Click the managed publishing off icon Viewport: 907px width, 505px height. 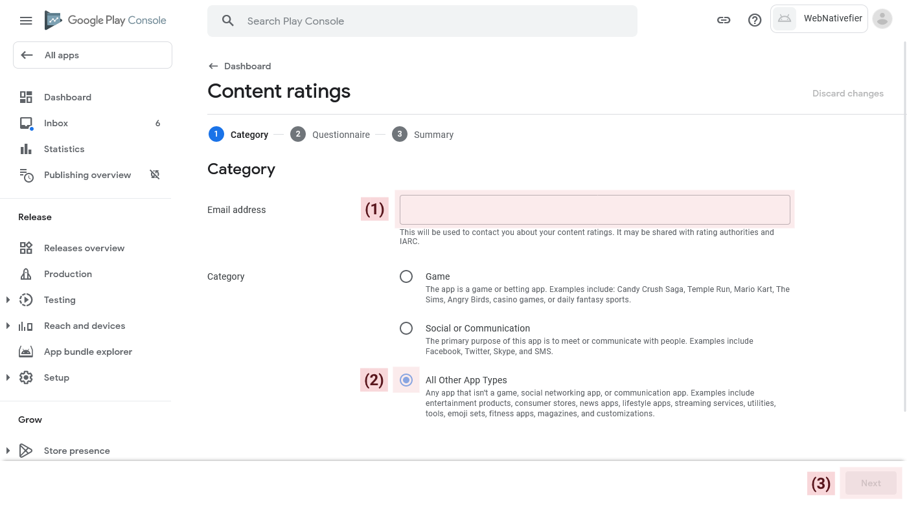click(x=155, y=175)
